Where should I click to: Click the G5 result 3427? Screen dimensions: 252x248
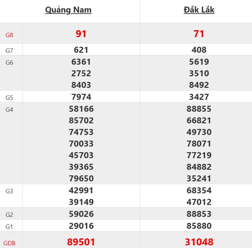coord(199,97)
